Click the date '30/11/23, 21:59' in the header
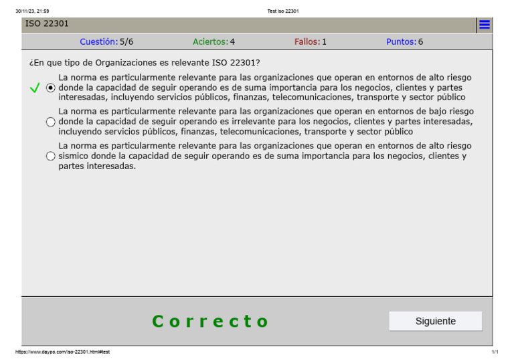Screen dimensions: 514x363 [32, 11]
